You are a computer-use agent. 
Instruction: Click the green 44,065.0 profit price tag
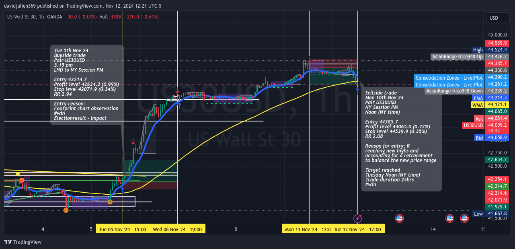pyautogui.click(x=498, y=111)
